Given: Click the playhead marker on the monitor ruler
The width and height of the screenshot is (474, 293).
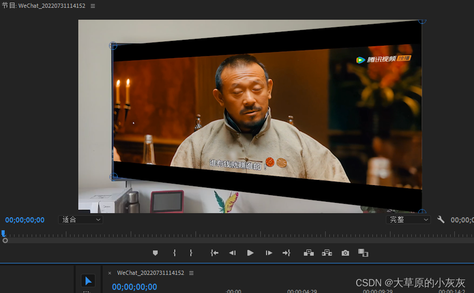Looking at the screenshot, I should coord(3,233).
